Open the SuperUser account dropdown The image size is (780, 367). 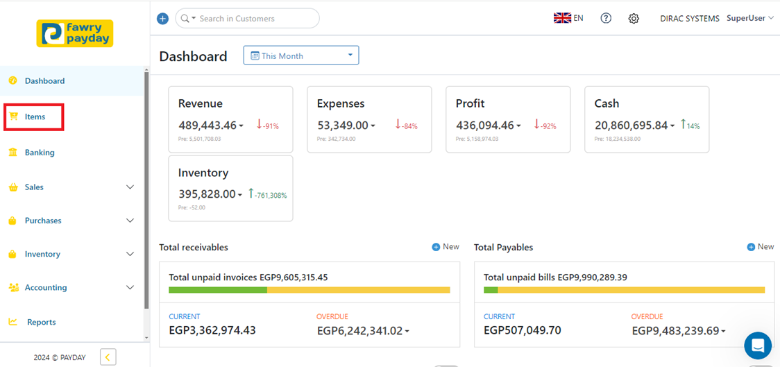[749, 18]
